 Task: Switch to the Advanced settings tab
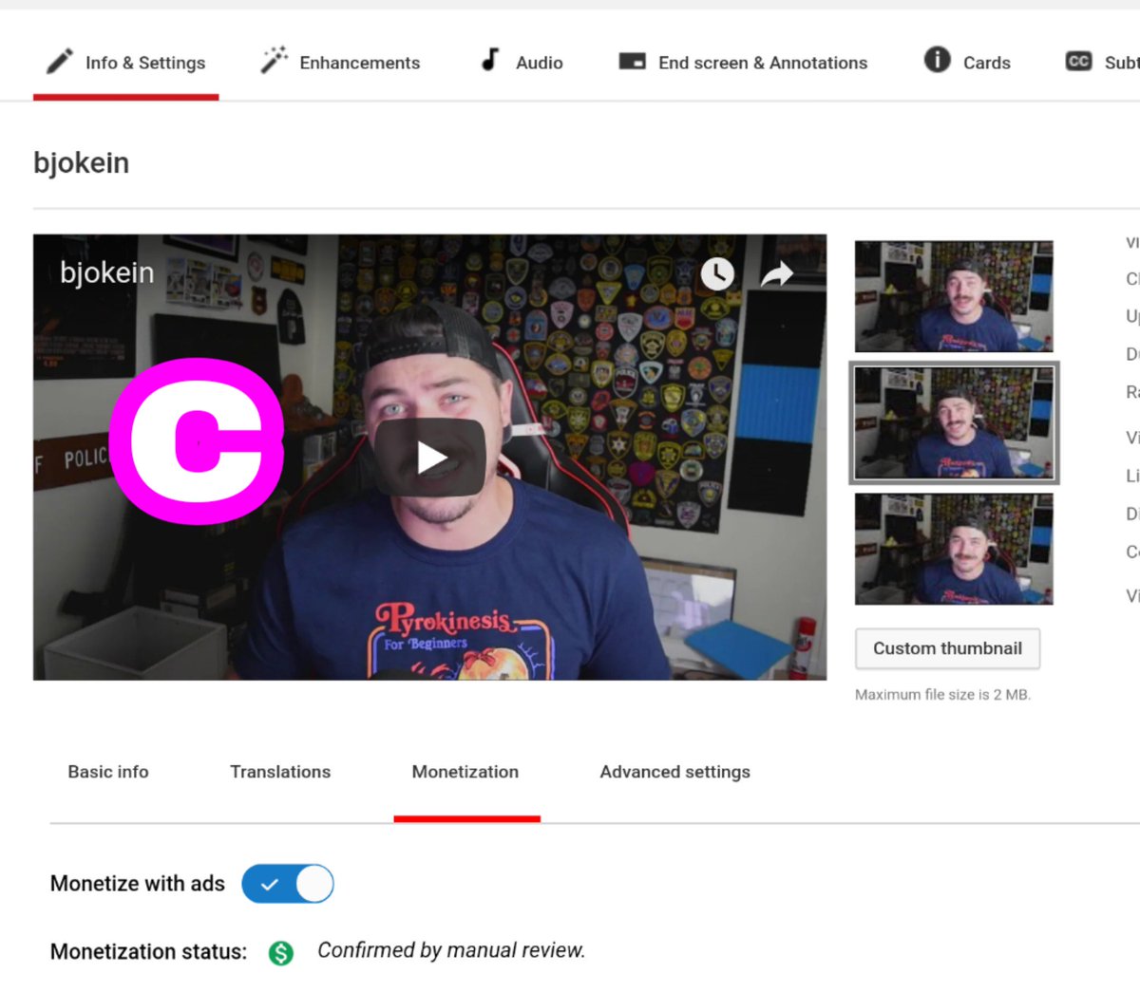674,772
